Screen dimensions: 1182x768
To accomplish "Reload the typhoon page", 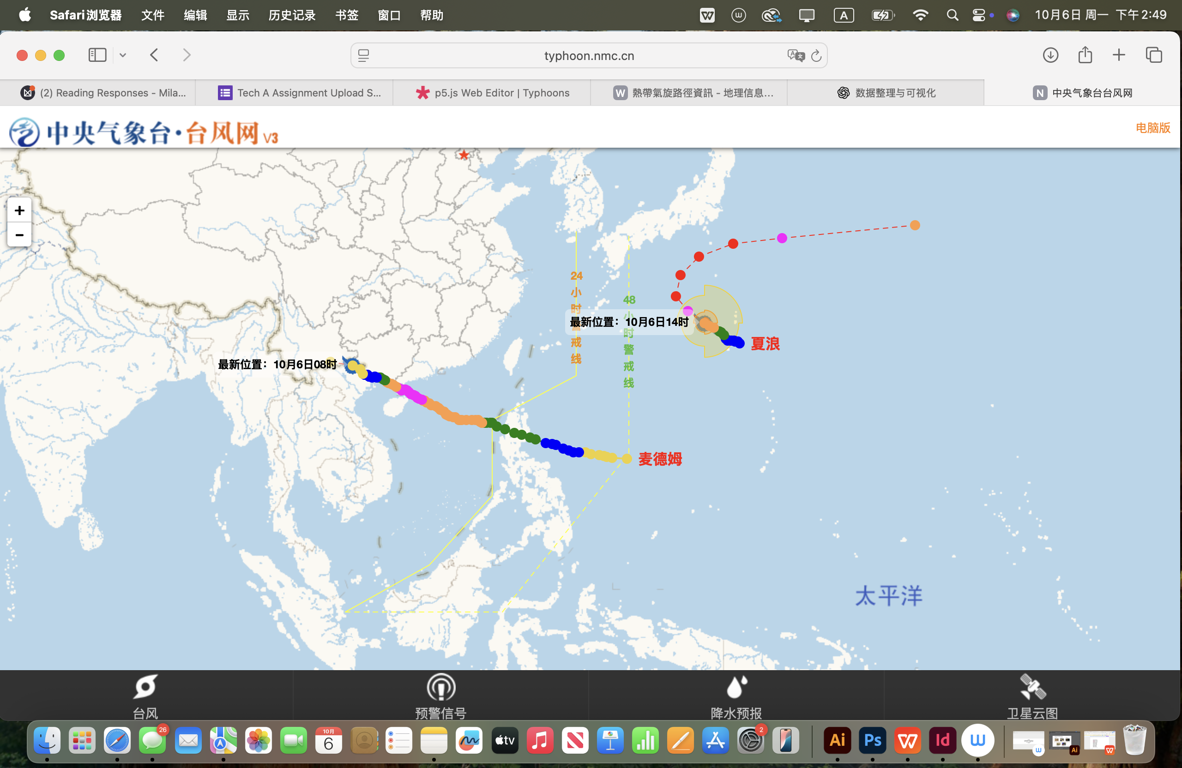I will click(816, 55).
